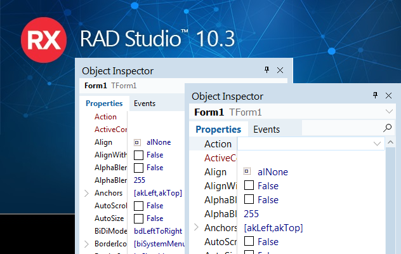The height and width of the screenshot is (254, 401).
Task: Click the pin icon of the back Object Inspector
Action: pyautogui.click(x=266, y=70)
